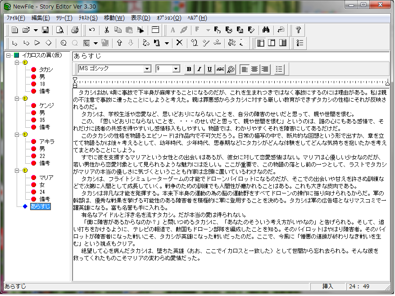Cut the selection with the scissors icon
The height and width of the screenshot is (296, 395).
tap(107, 30)
